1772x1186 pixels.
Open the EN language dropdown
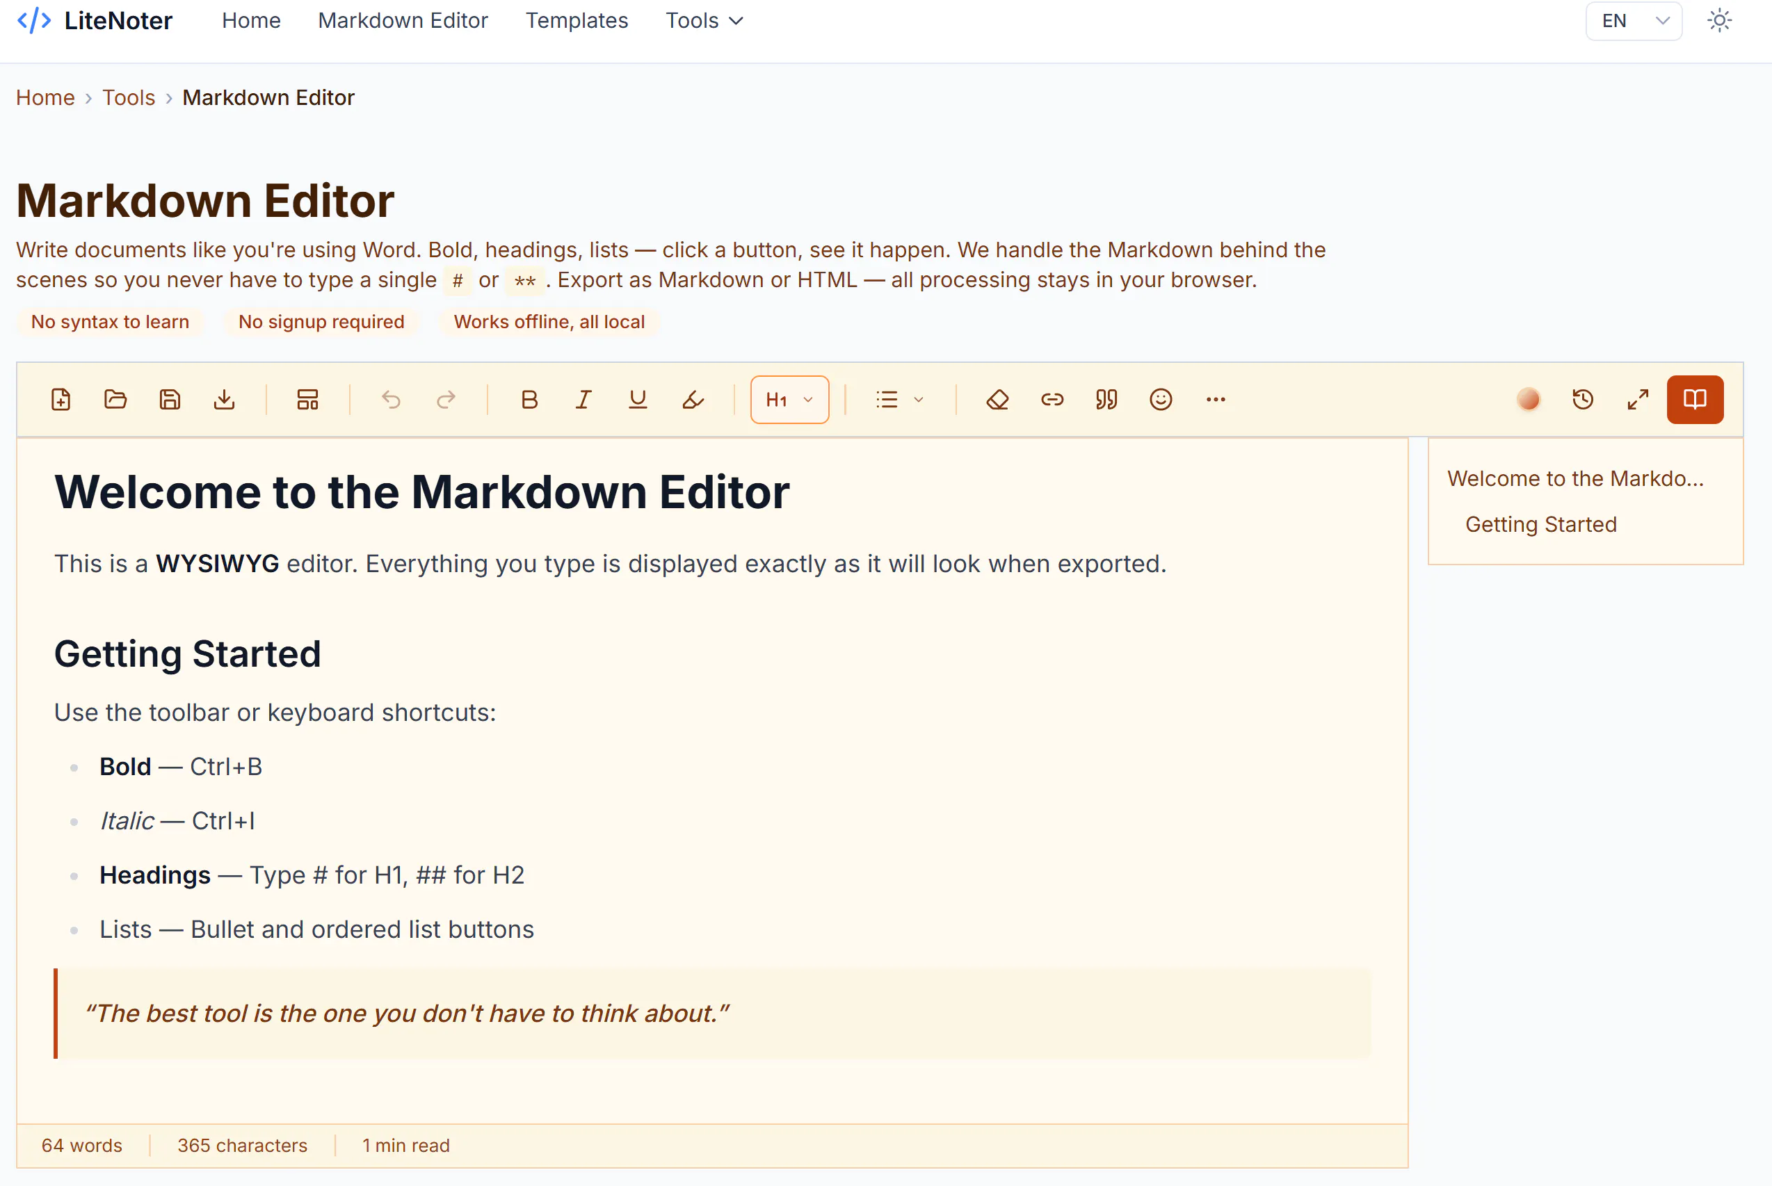tap(1634, 20)
